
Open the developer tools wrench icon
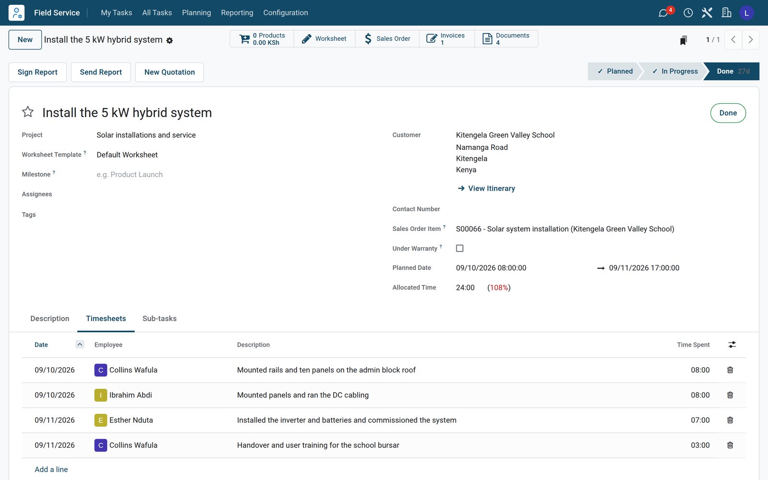(707, 13)
